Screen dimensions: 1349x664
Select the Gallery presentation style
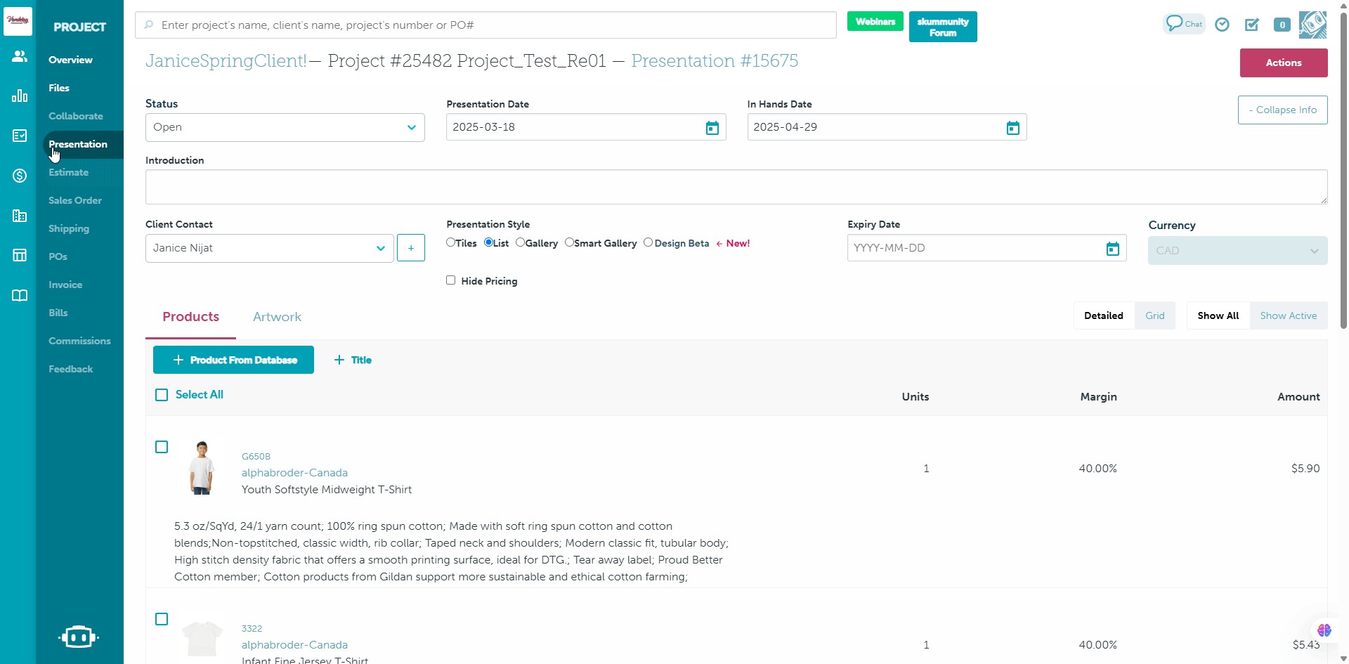click(521, 242)
